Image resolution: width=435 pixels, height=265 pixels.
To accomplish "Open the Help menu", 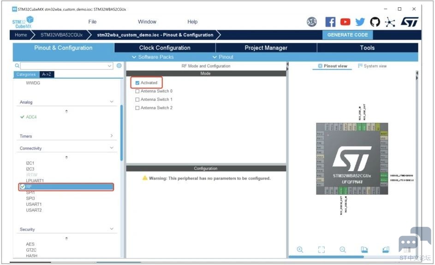I will click(x=192, y=22).
